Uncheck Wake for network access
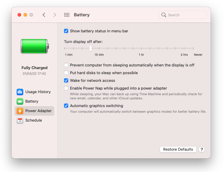 [x=66, y=80]
